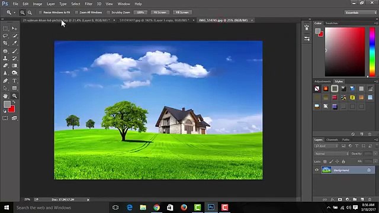Select the Quick Selection tool
379x213 pixels.
(14, 35)
